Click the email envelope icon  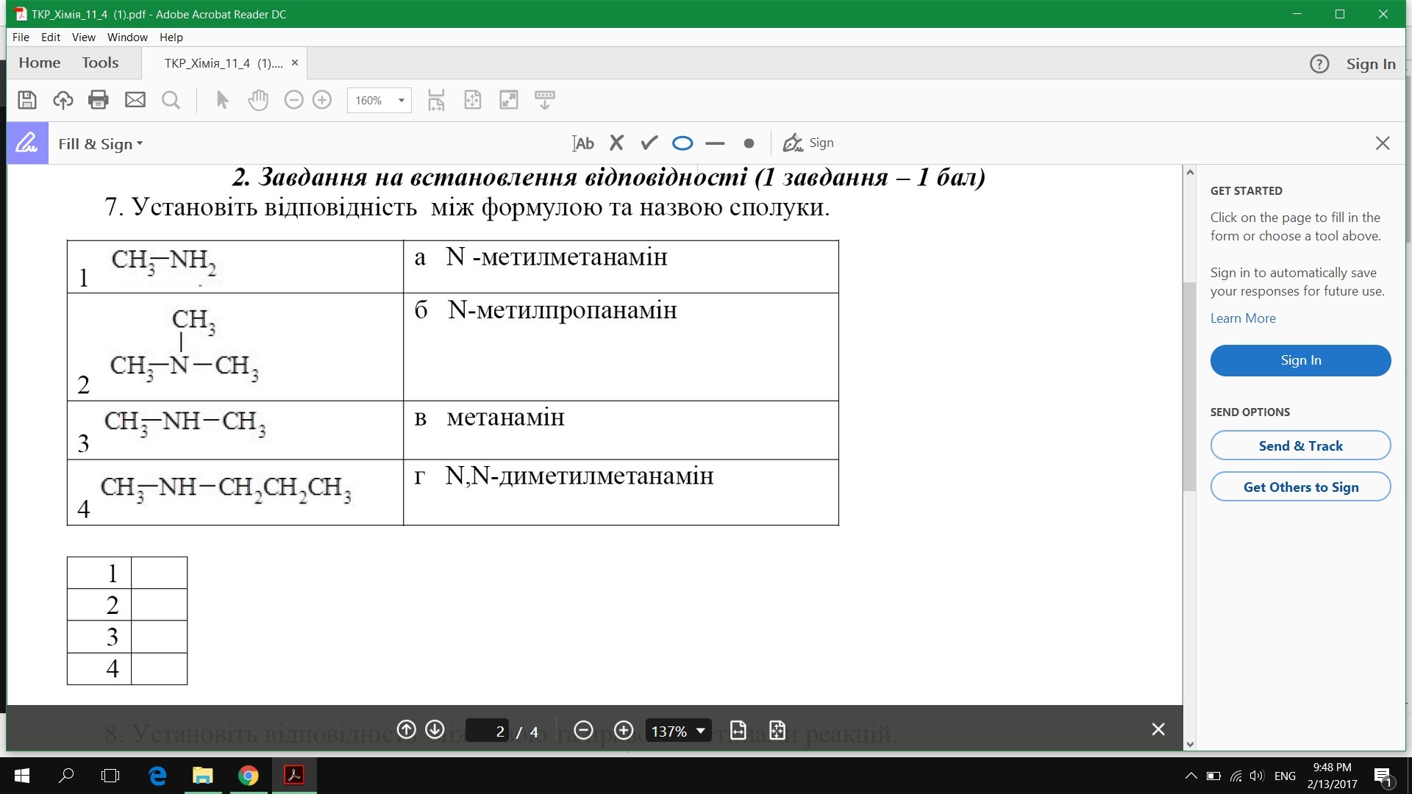click(135, 100)
